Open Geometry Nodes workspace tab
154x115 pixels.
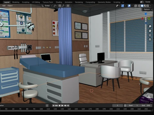click(x=104, y=2)
